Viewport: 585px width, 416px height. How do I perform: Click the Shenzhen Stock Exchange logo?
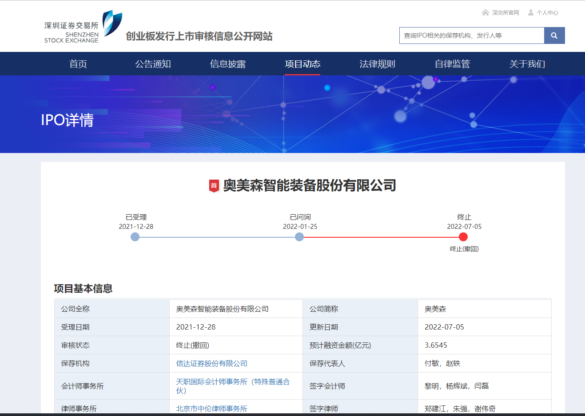point(83,27)
